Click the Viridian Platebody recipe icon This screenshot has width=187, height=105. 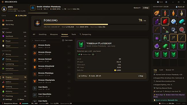coord(81,45)
